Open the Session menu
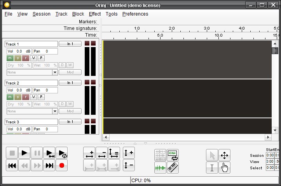 42,14
